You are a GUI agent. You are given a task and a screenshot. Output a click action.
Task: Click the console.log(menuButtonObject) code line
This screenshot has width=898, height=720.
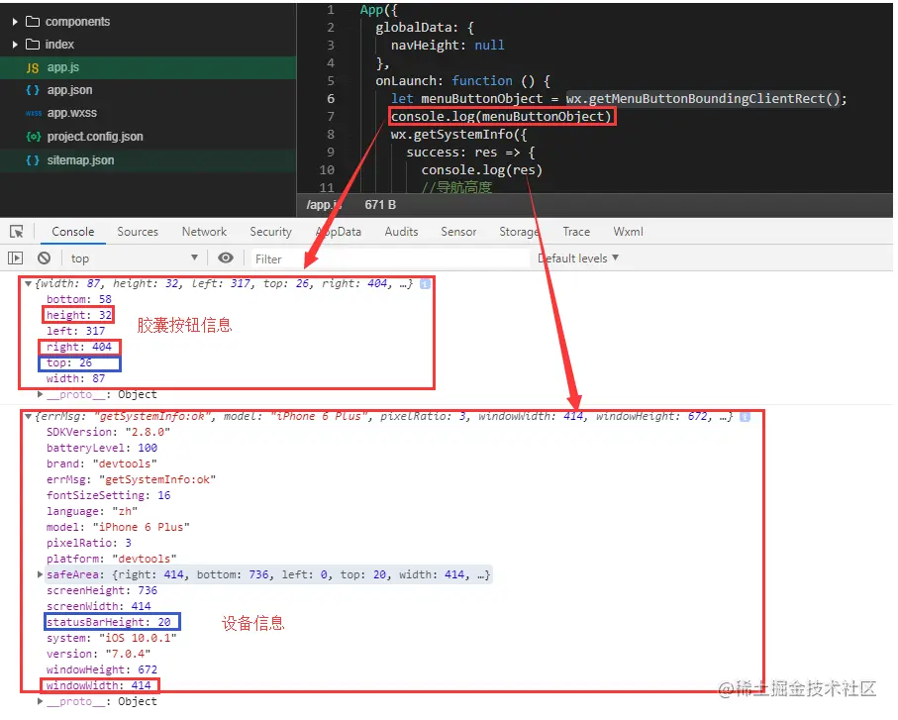tap(501, 116)
